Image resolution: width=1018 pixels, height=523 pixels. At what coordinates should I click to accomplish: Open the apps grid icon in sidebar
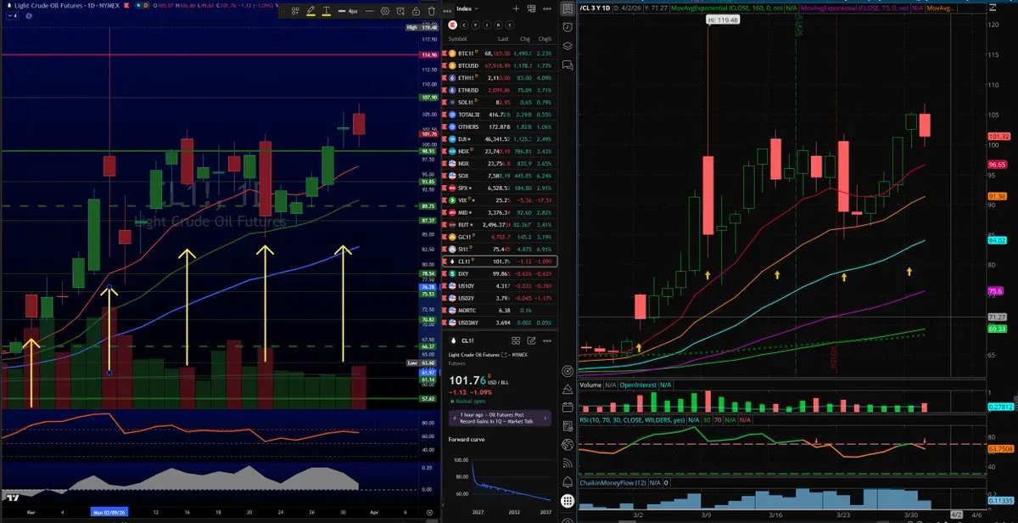click(x=568, y=501)
